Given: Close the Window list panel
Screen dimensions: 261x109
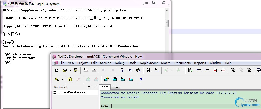Looking at the screenshot, I should (96, 87).
